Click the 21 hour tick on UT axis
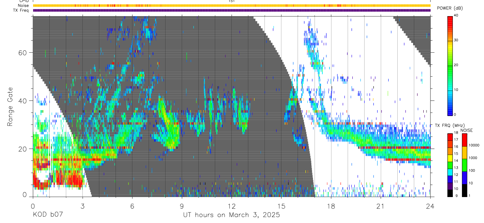 point(380,206)
